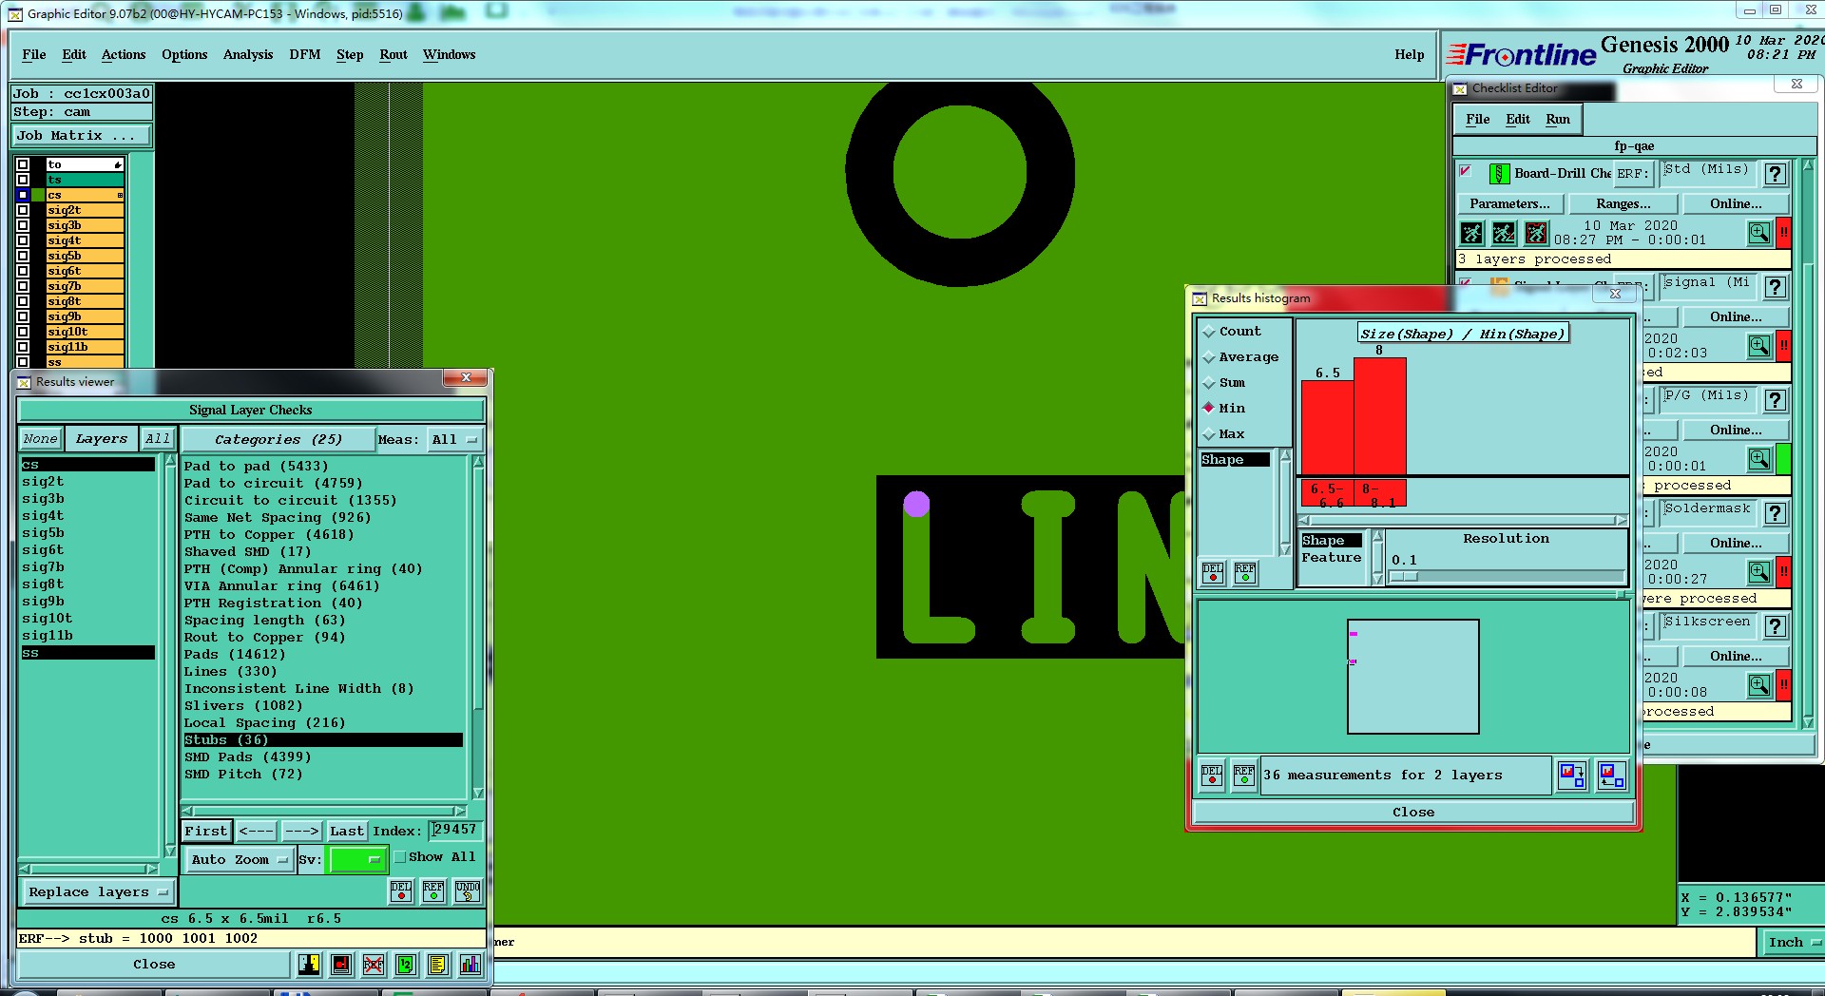The width and height of the screenshot is (1825, 996).
Task: Click help question mark next to Soldermask field
Action: pos(1775,513)
